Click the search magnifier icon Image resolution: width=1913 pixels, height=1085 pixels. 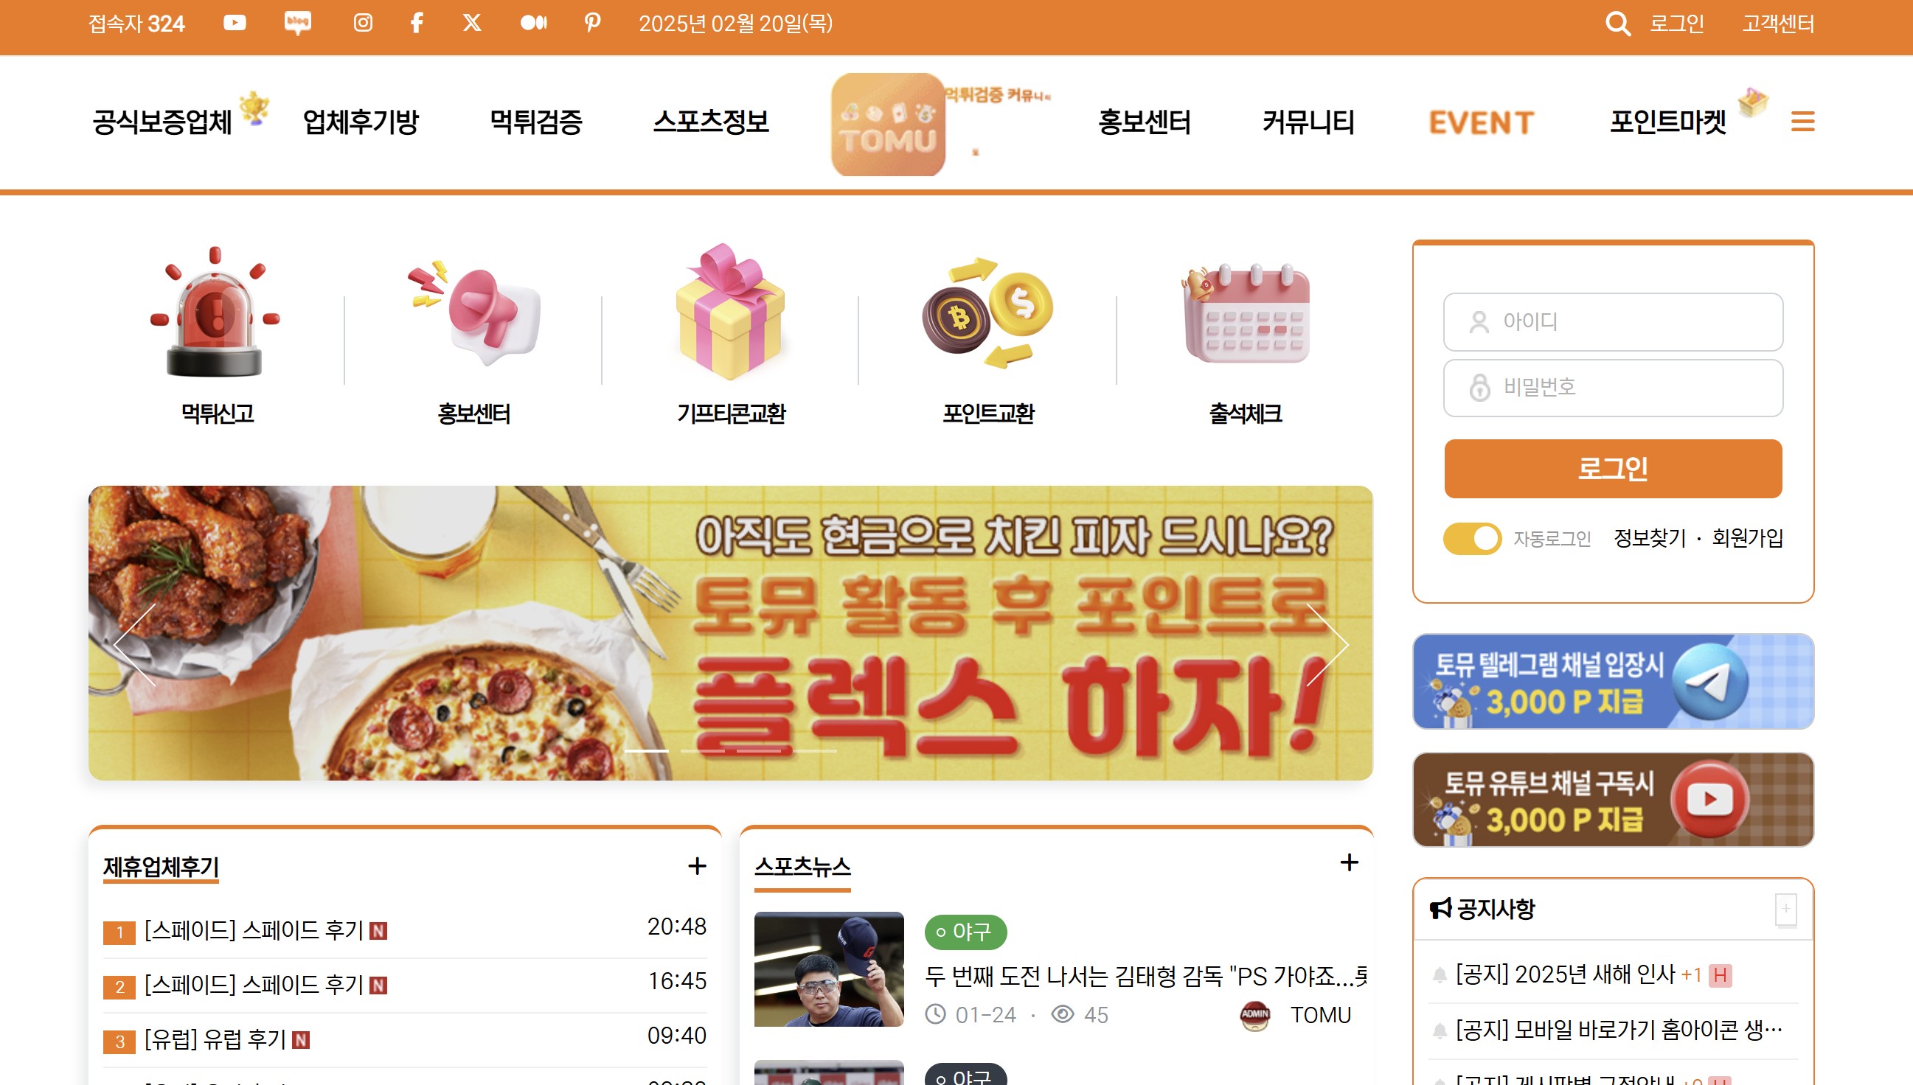coord(1617,24)
